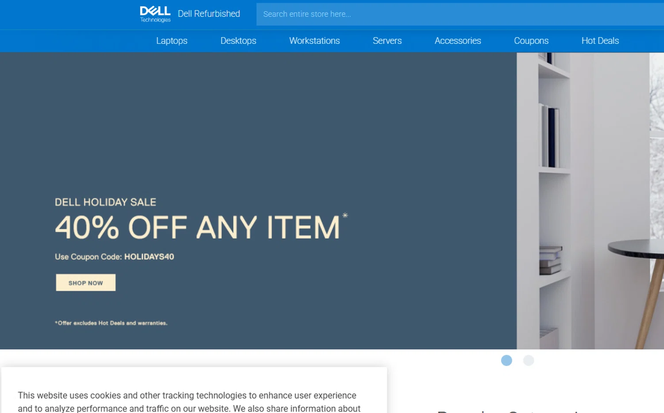Viewport: 664px width, 413px height.
Task: Select Workstations in the navigation bar
Action: 314,41
